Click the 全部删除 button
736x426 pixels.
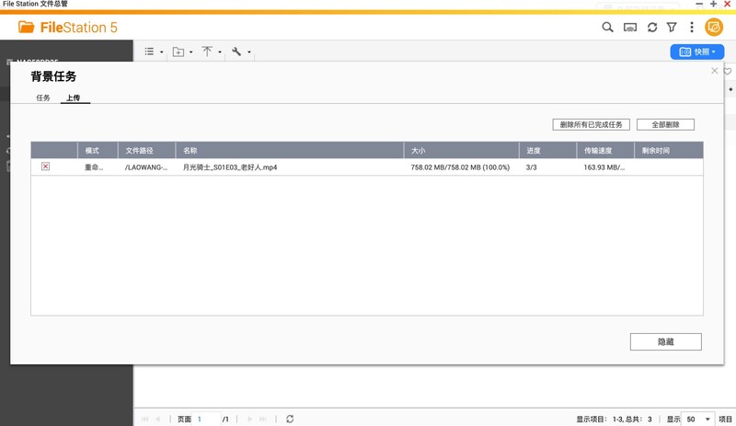(665, 124)
